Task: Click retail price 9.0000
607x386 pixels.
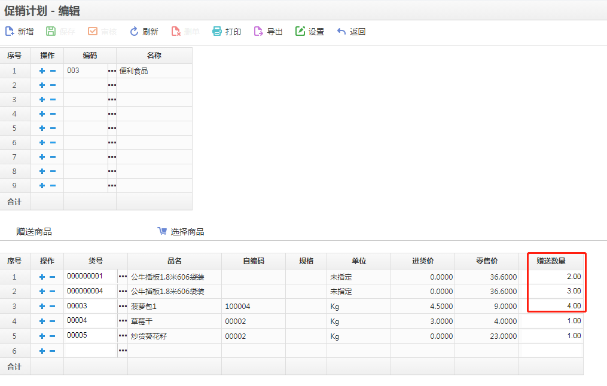Action: point(505,307)
